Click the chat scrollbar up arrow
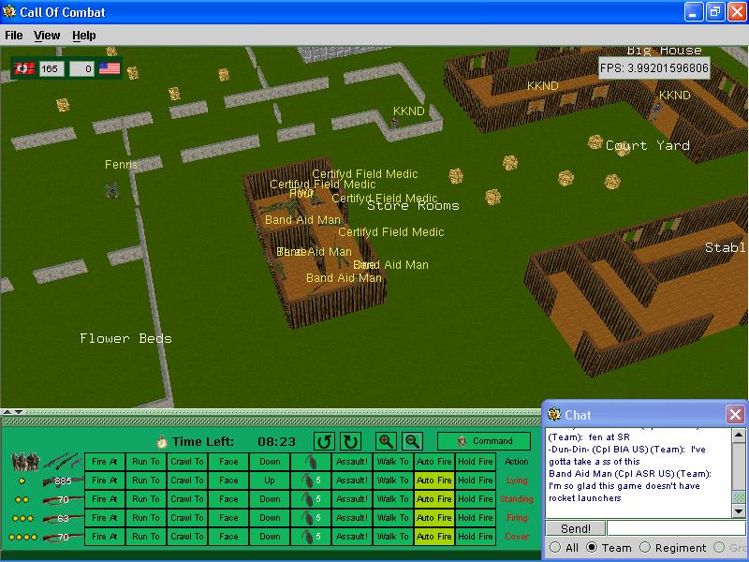 (739, 435)
